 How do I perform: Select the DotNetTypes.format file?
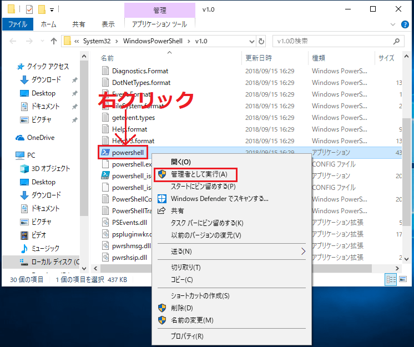pyautogui.click(x=142, y=83)
